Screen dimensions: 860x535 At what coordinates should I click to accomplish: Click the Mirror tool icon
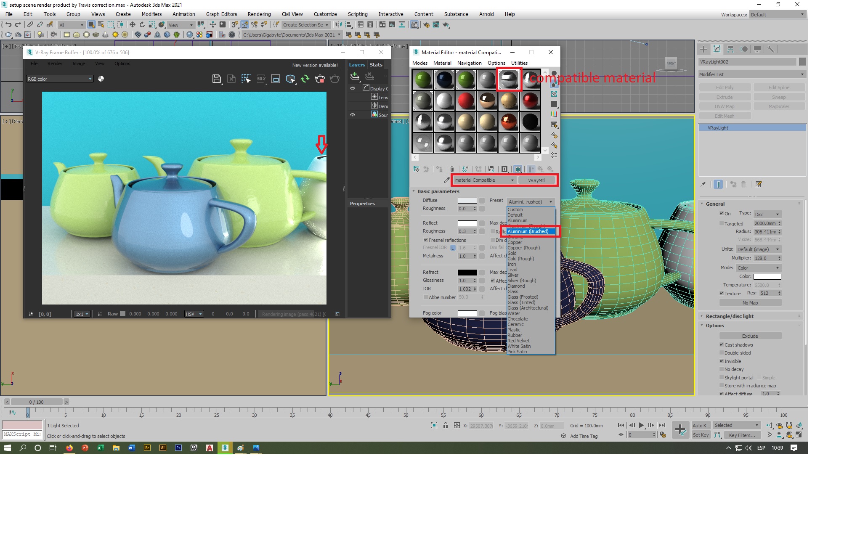[339, 25]
